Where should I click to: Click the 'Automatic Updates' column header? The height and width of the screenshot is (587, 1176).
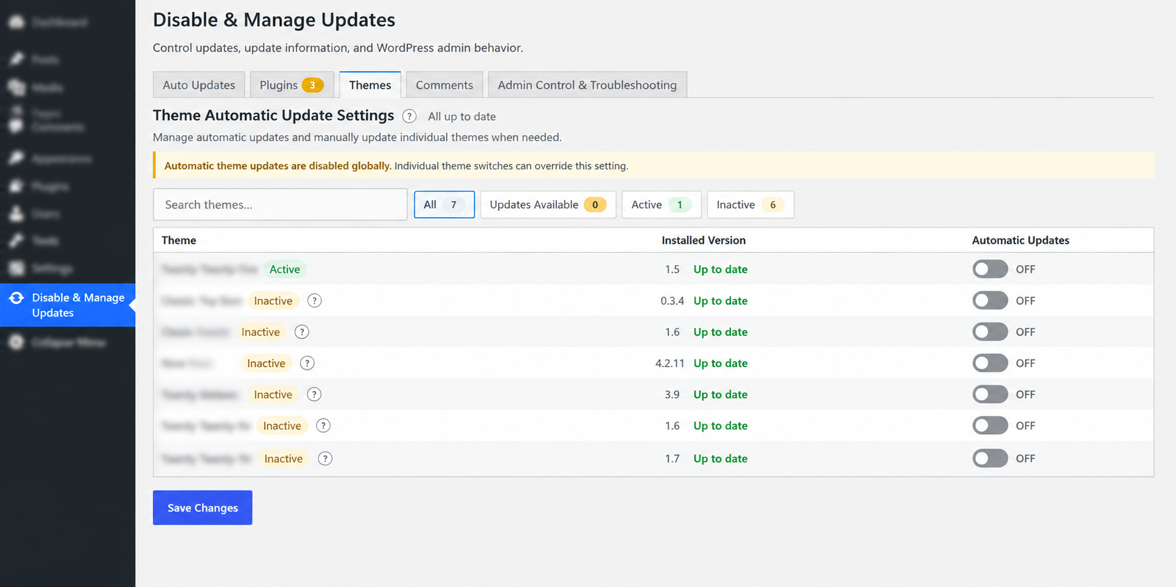1020,240
